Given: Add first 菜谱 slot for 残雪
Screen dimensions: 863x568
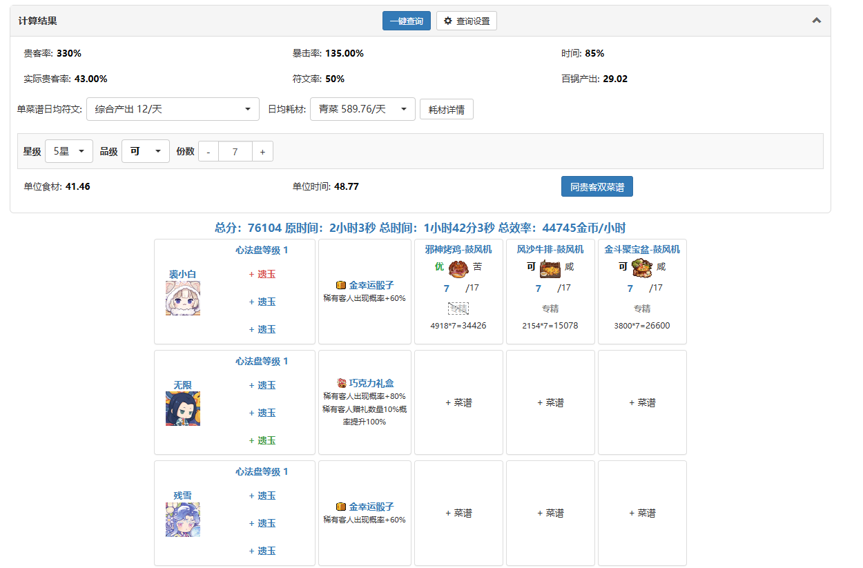Looking at the screenshot, I should pos(458,513).
